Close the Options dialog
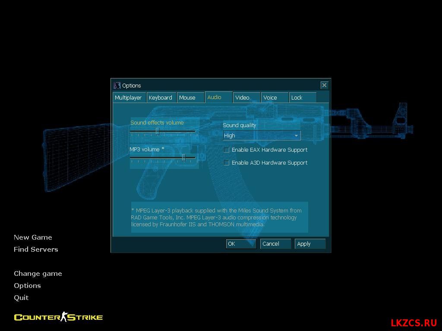Image resolution: width=442 pixels, height=331 pixels. pos(324,85)
